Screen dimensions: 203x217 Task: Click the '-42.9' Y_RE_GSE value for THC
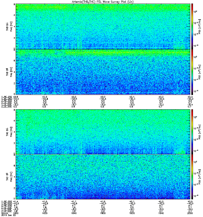(x=16, y=203)
